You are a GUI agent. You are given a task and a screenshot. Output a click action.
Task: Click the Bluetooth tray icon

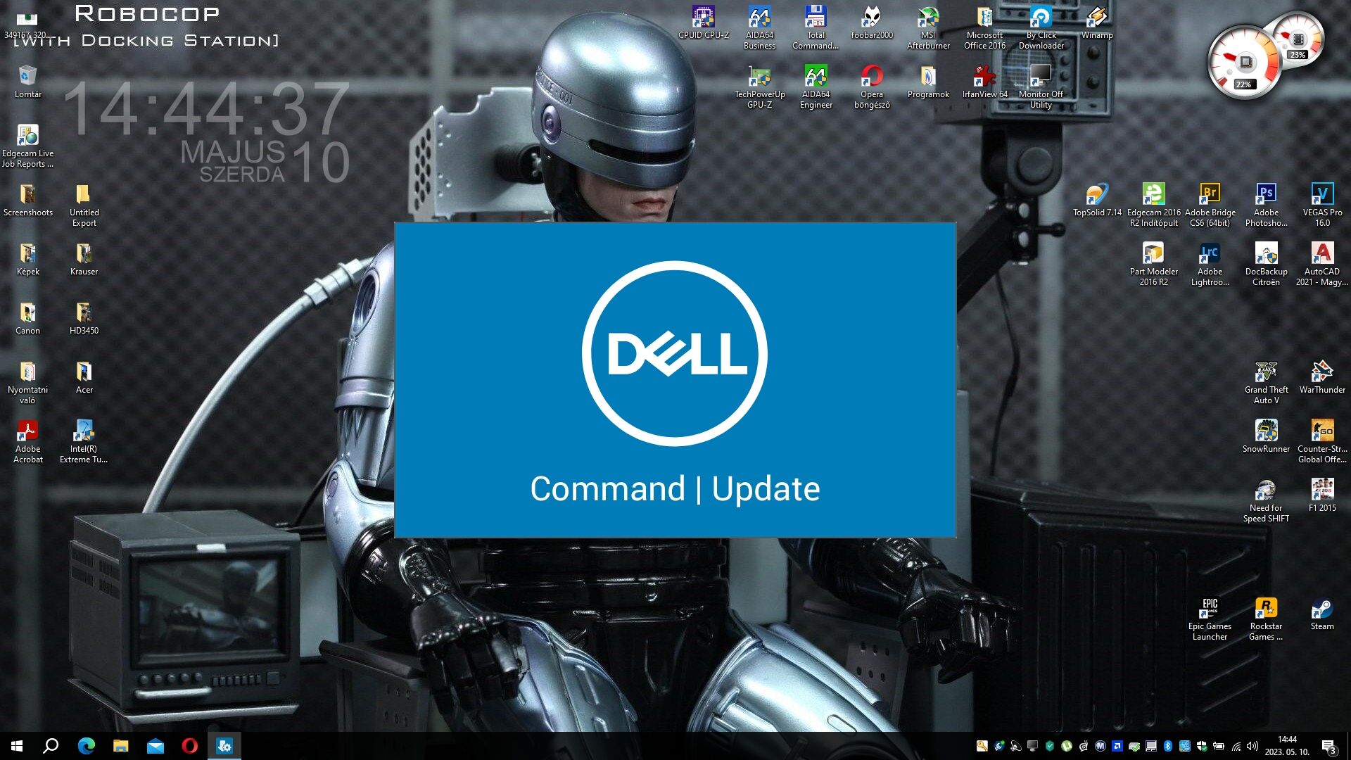click(1168, 746)
